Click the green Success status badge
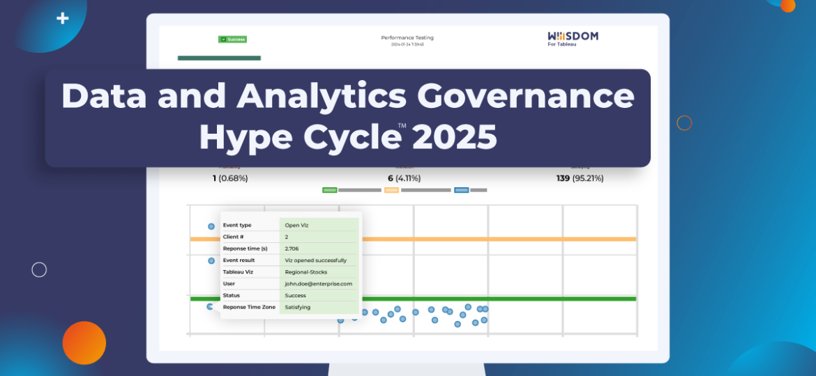The width and height of the screenshot is (816, 376). [x=233, y=39]
